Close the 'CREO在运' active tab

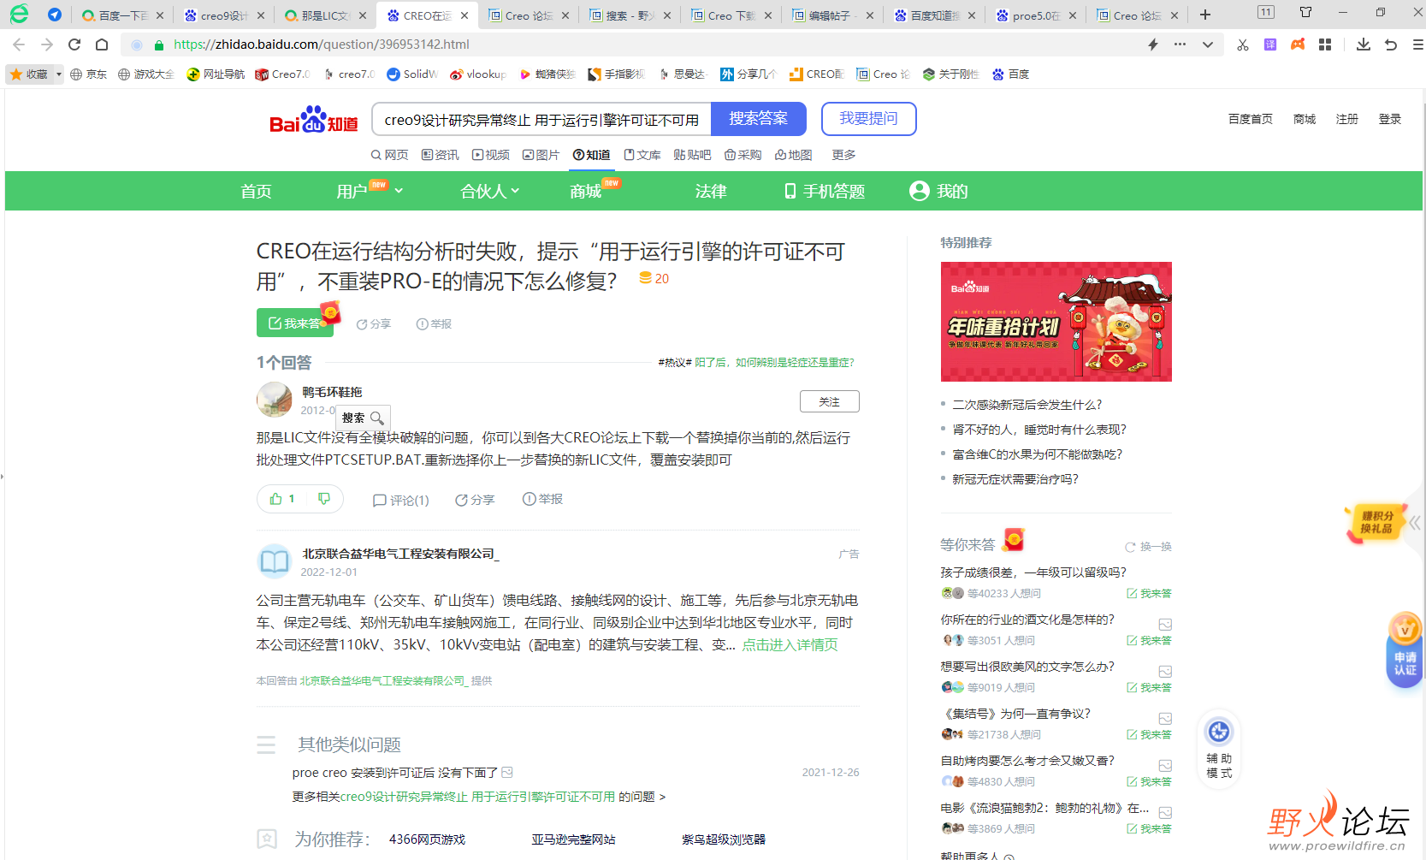[464, 15]
